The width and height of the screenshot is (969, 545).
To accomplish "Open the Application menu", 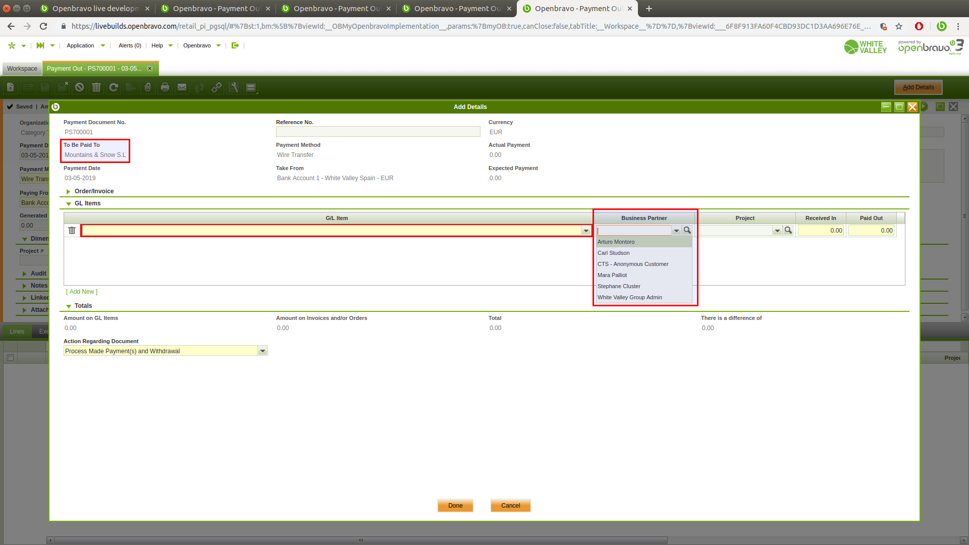I will 81,45.
